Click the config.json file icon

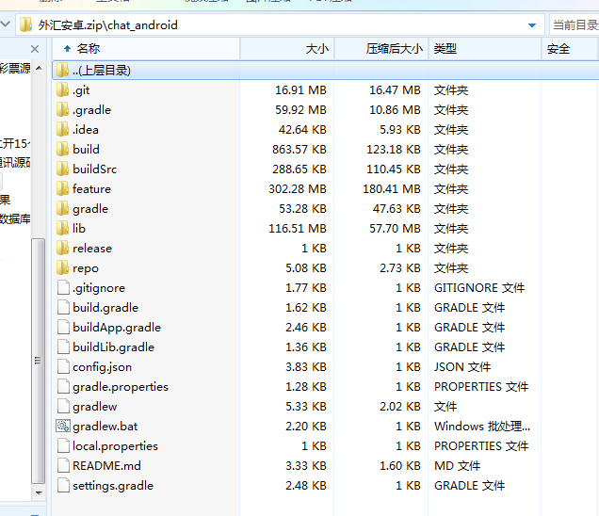pyautogui.click(x=63, y=367)
